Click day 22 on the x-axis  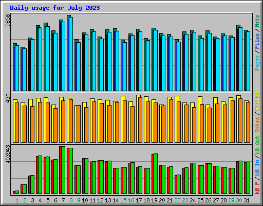pyautogui.click(x=177, y=200)
